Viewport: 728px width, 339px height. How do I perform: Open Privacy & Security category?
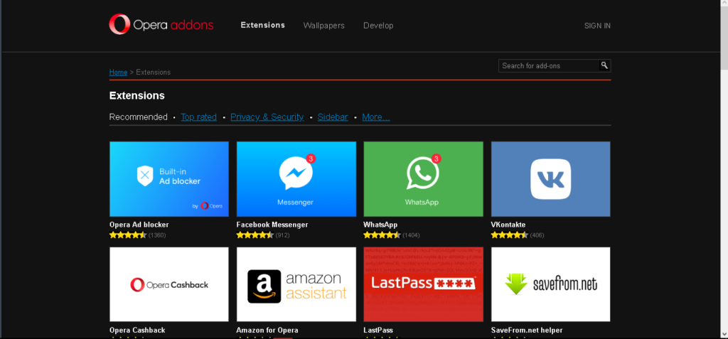[267, 117]
